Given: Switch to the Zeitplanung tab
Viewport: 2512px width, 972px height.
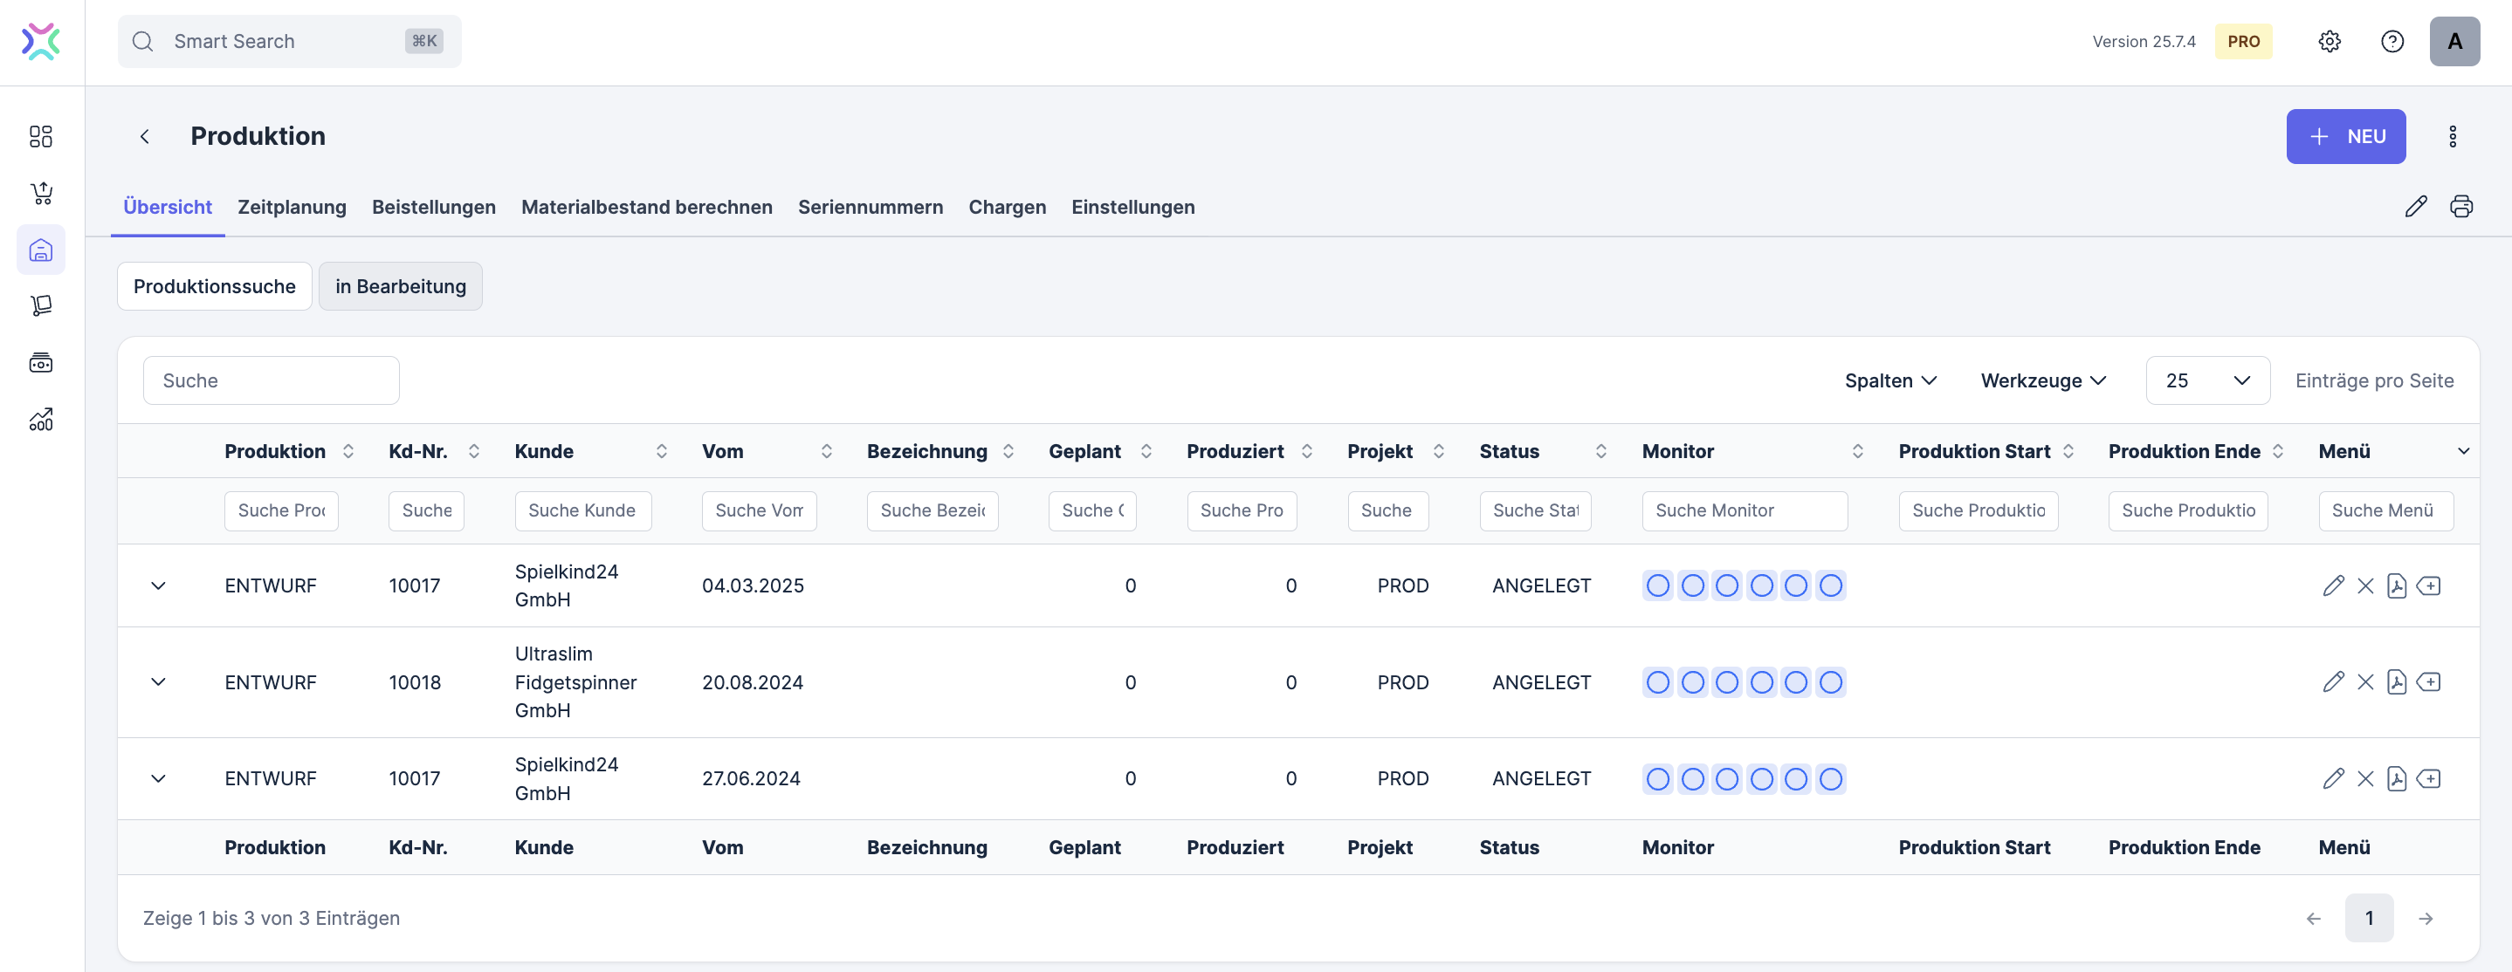Looking at the screenshot, I should (x=292, y=208).
